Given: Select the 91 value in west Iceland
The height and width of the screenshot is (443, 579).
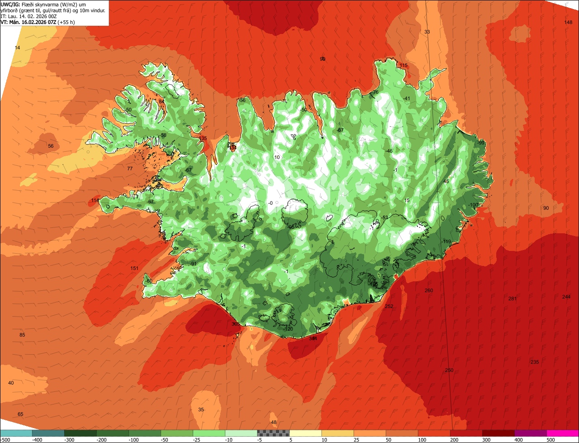Looking at the screenshot, I should [194, 264].
